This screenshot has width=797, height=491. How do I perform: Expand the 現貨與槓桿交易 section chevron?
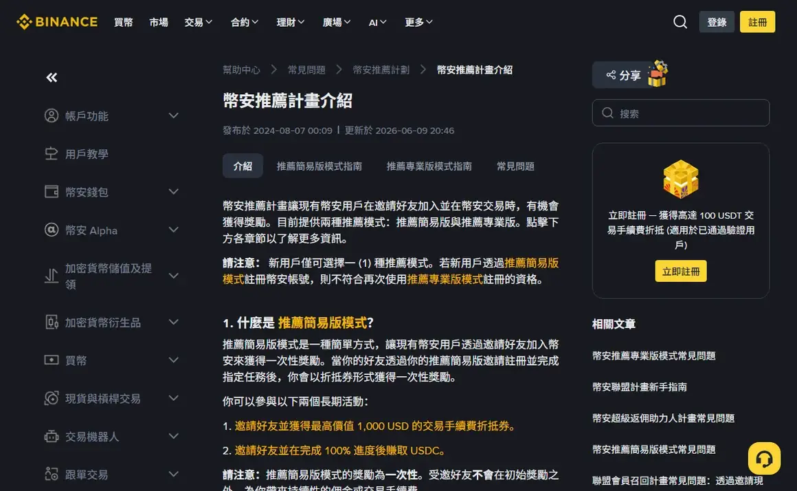tap(173, 398)
